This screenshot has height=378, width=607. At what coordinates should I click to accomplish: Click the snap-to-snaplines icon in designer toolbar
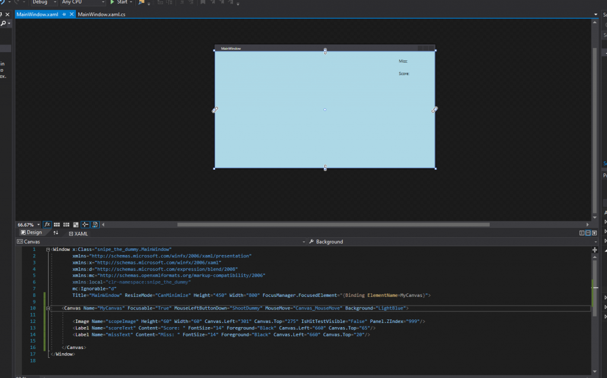[85, 224]
